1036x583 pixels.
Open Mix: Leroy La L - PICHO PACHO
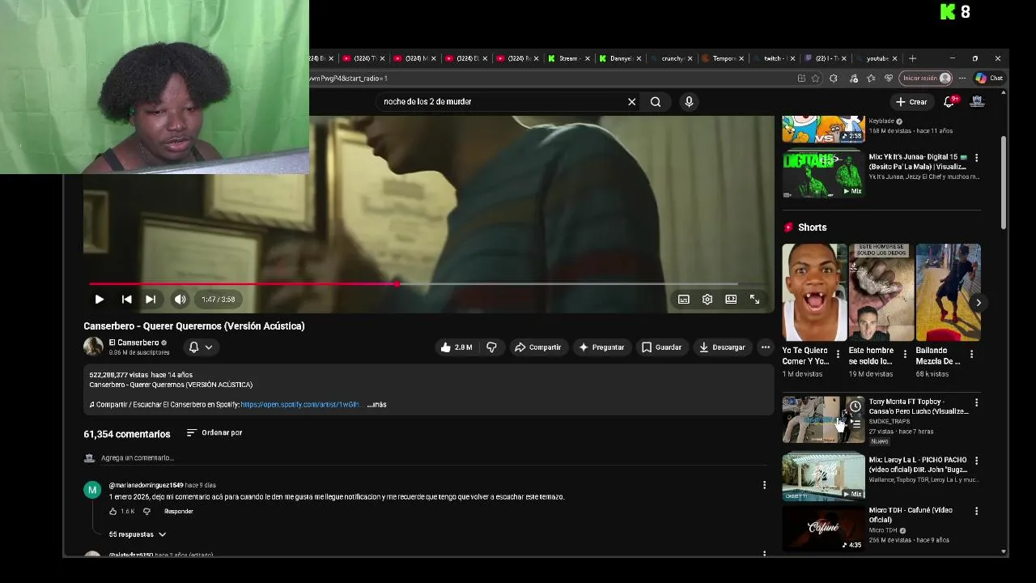point(918,465)
